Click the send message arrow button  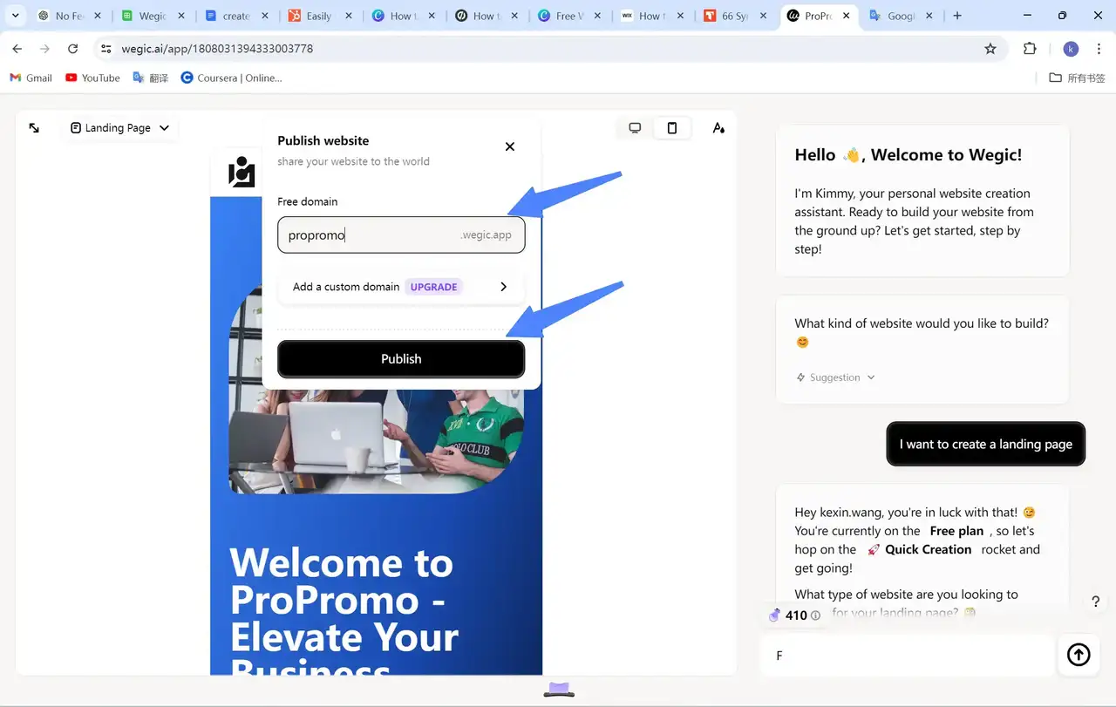click(1079, 655)
